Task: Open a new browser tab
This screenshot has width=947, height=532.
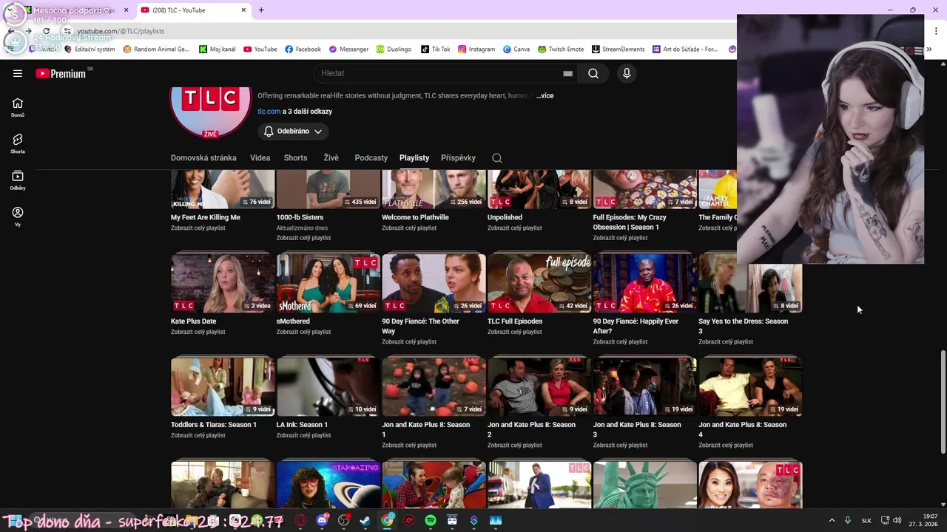Action: pyautogui.click(x=261, y=10)
